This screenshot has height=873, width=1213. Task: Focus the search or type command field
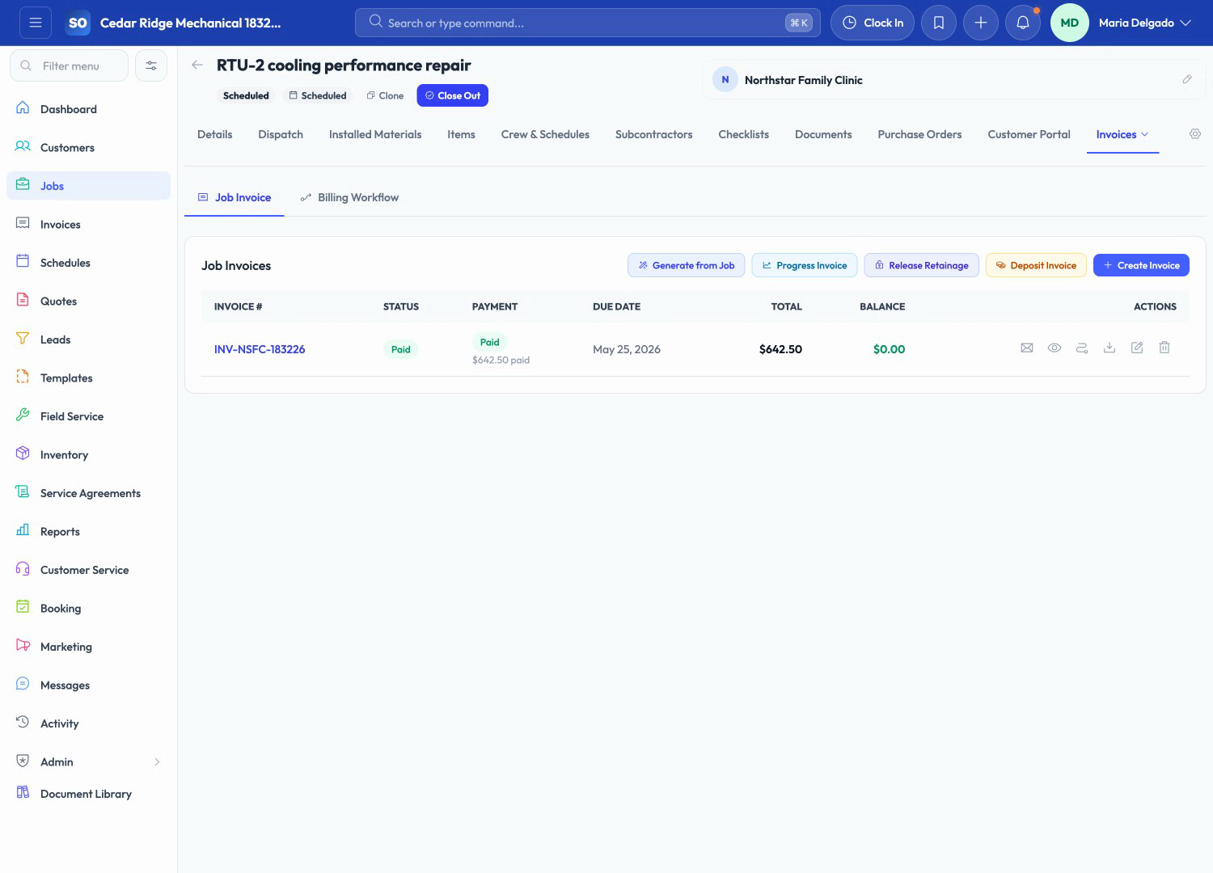588,23
